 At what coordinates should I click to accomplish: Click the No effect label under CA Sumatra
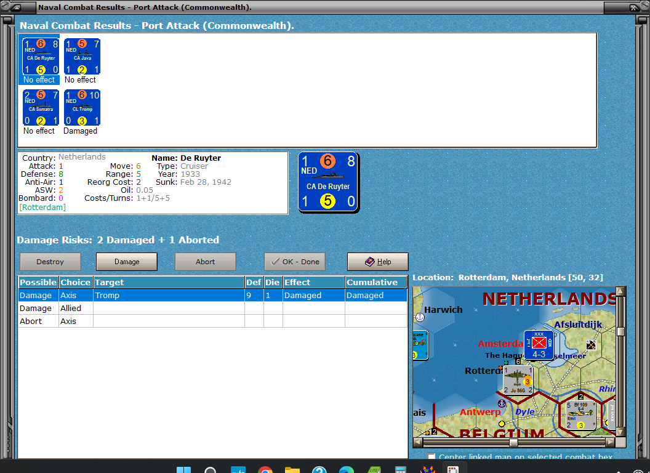[39, 131]
